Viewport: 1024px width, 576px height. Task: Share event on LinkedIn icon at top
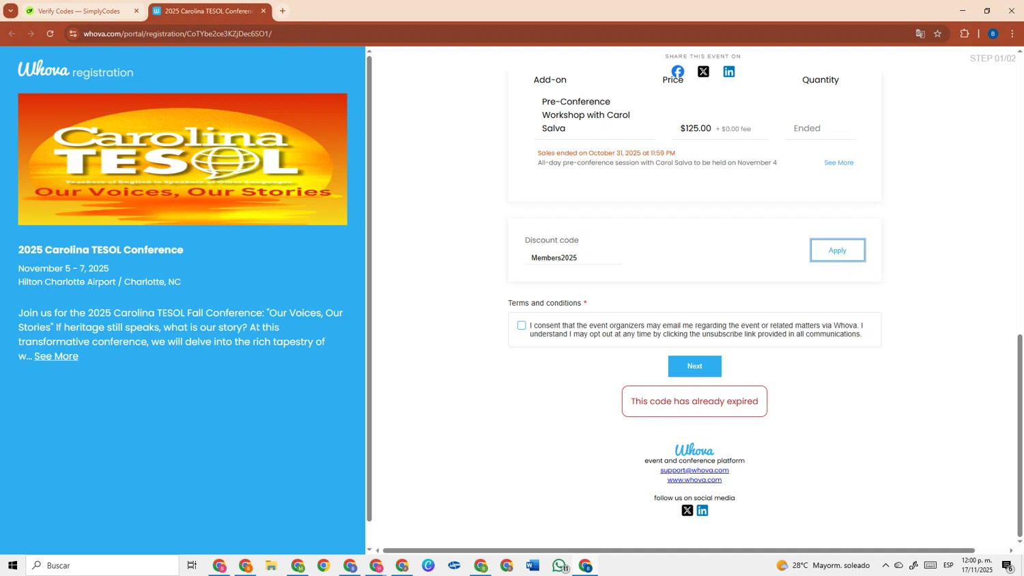pos(729,72)
